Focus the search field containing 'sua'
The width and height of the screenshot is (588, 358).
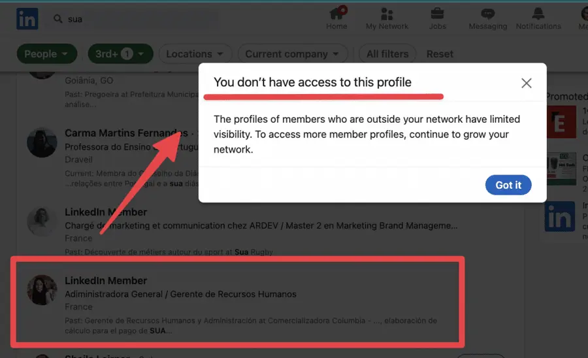click(132, 19)
